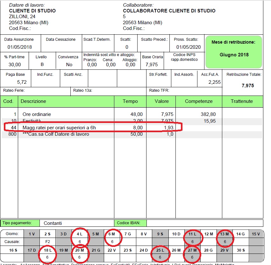271x265 pixels.
Task: Click the Data Assunzione value 01/05/2018
Action: [20, 47]
